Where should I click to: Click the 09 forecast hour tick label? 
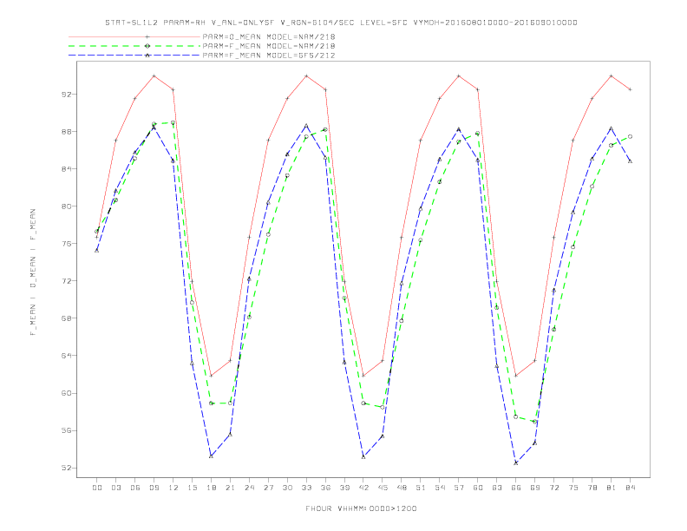pyautogui.click(x=154, y=488)
